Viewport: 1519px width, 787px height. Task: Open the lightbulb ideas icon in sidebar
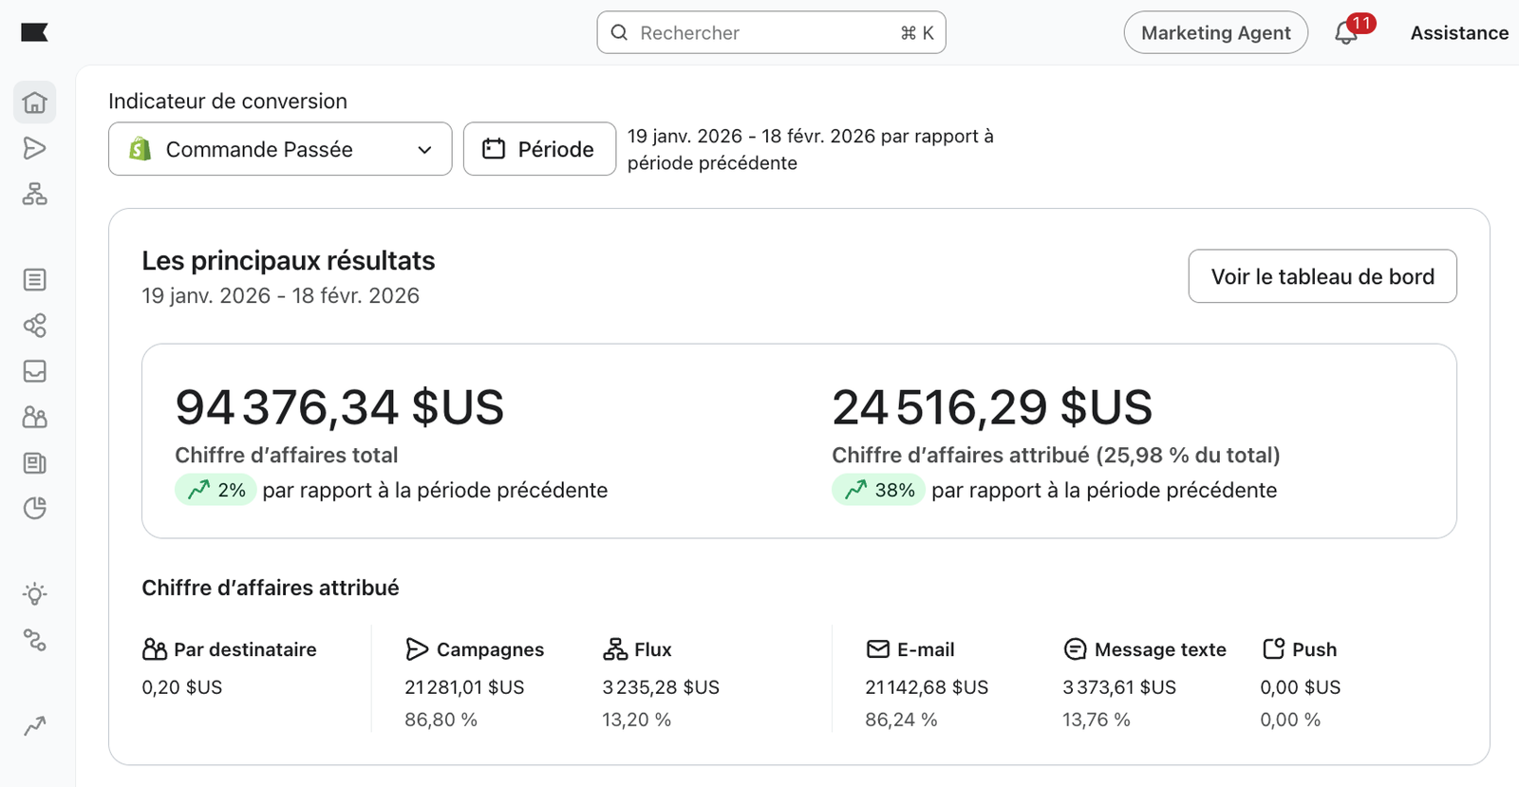click(35, 594)
